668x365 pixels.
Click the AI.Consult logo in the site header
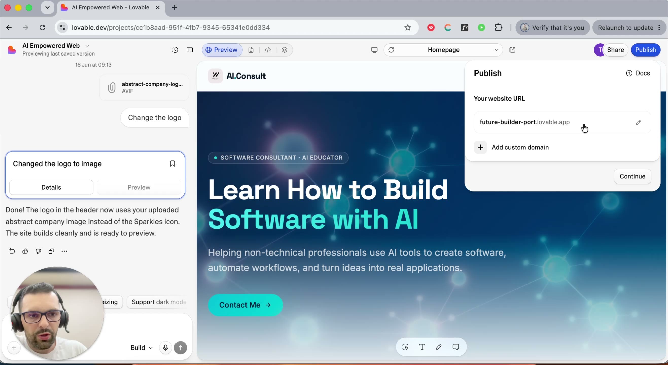pos(237,76)
